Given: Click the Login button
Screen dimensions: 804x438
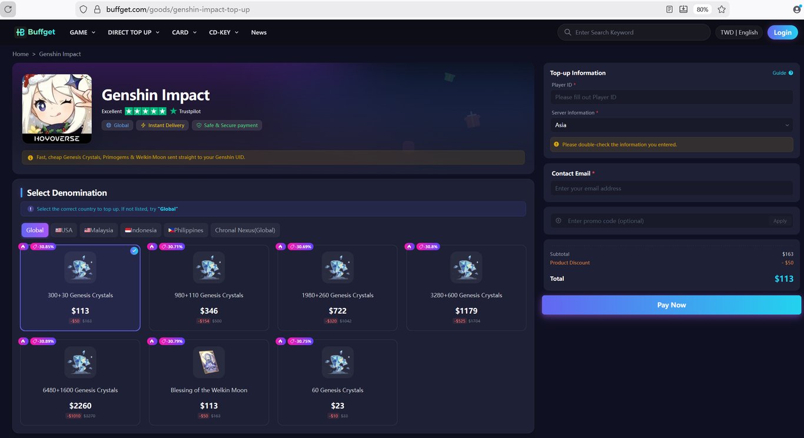Looking at the screenshot, I should click(x=782, y=32).
